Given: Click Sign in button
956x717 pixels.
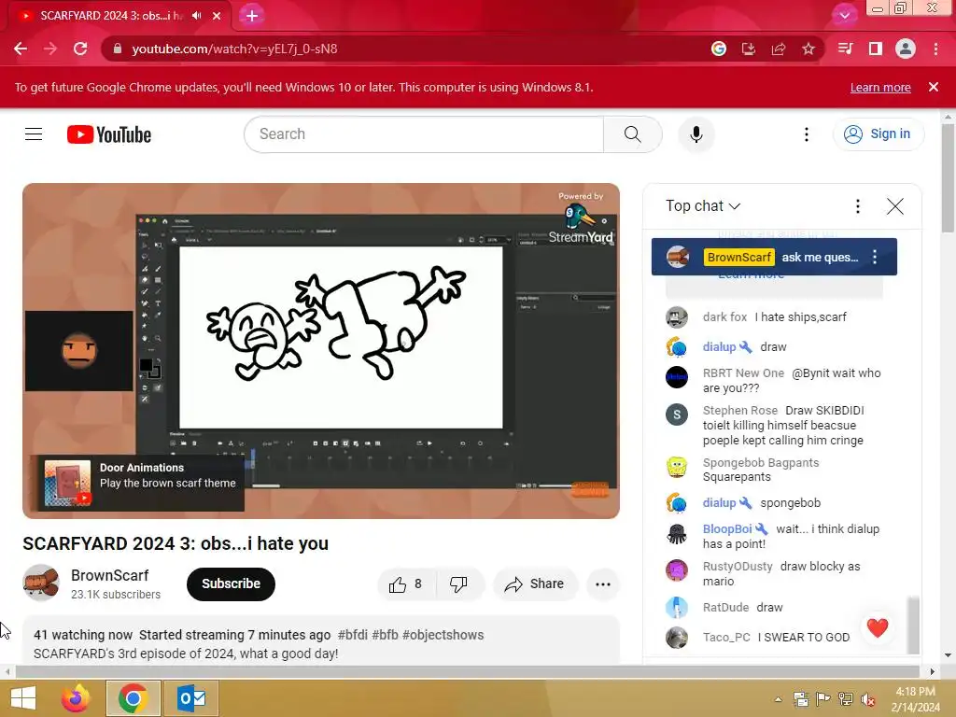Looking at the screenshot, I should [879, 134].
